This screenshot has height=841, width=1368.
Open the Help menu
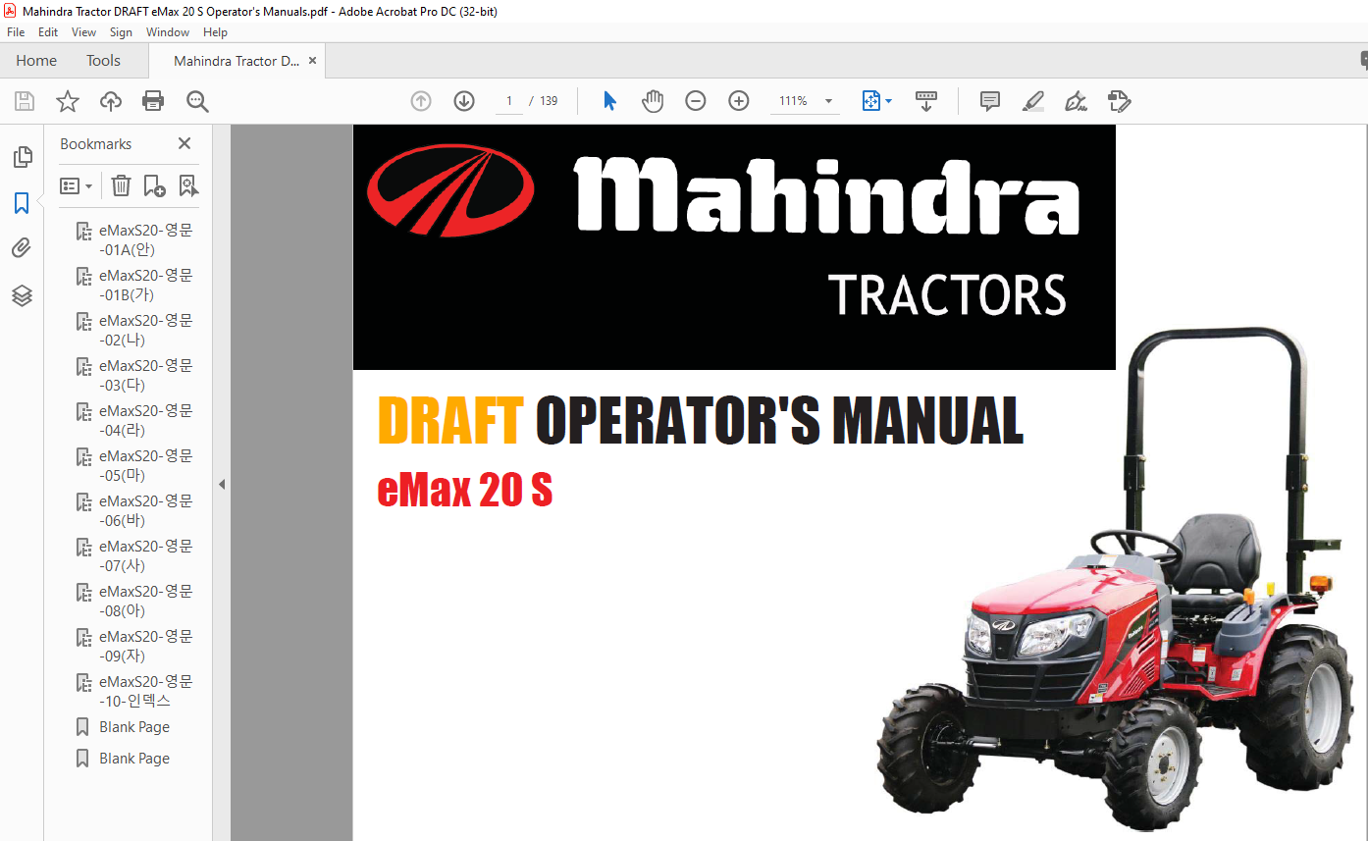(215, 32)
